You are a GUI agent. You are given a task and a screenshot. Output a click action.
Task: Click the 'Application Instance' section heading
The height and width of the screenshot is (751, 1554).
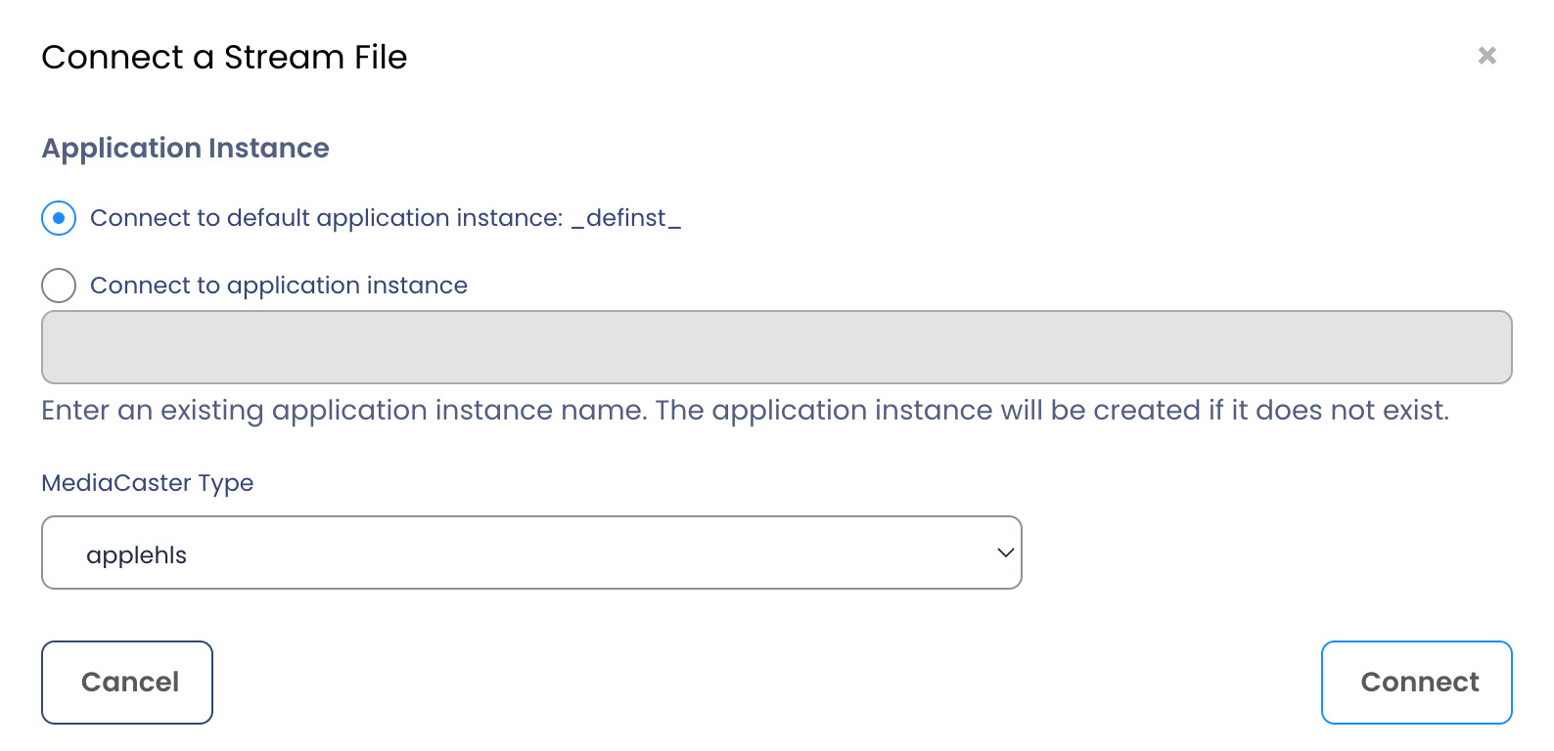coord(186,148)
